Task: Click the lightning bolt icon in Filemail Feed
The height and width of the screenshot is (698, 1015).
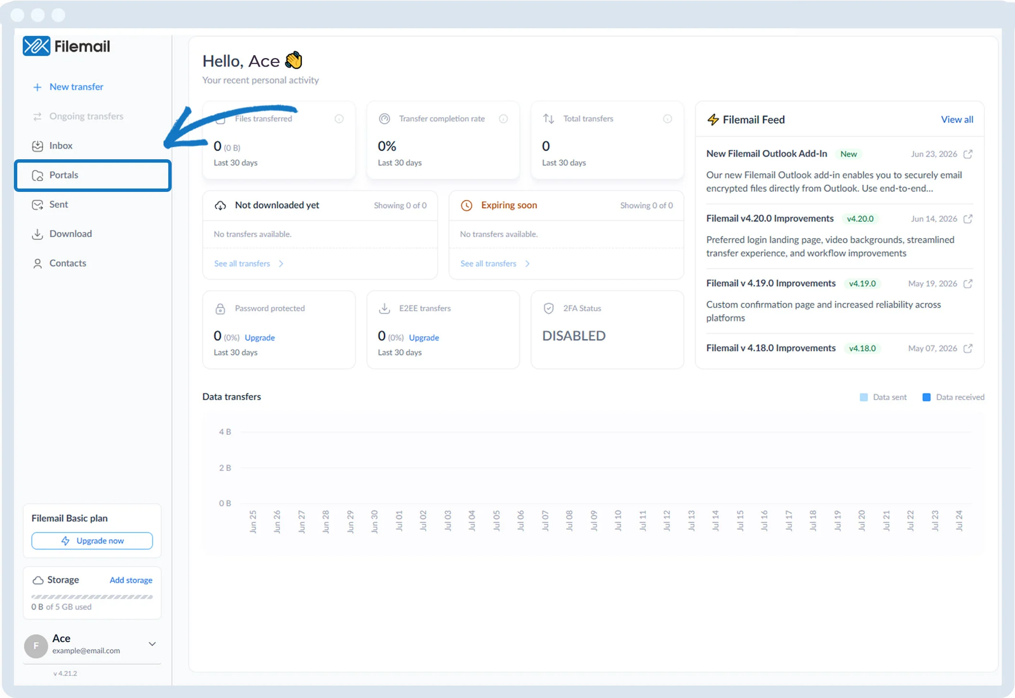Action: click(713, 119)
